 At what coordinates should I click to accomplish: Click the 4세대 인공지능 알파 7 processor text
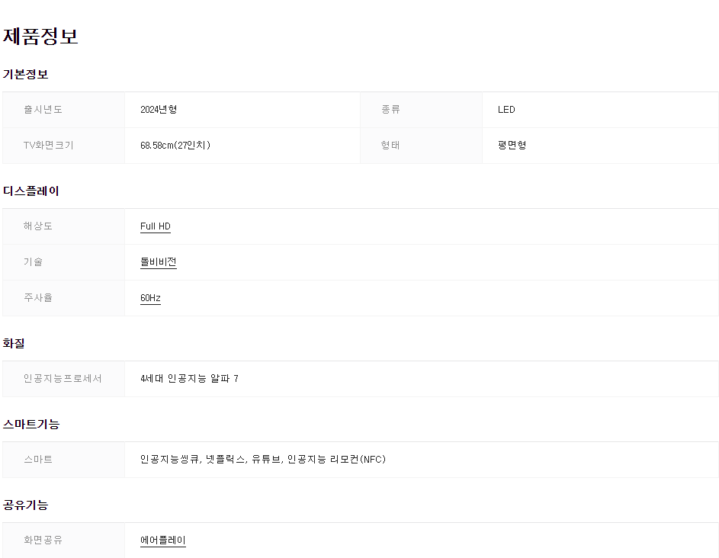[x=189, y=379]
